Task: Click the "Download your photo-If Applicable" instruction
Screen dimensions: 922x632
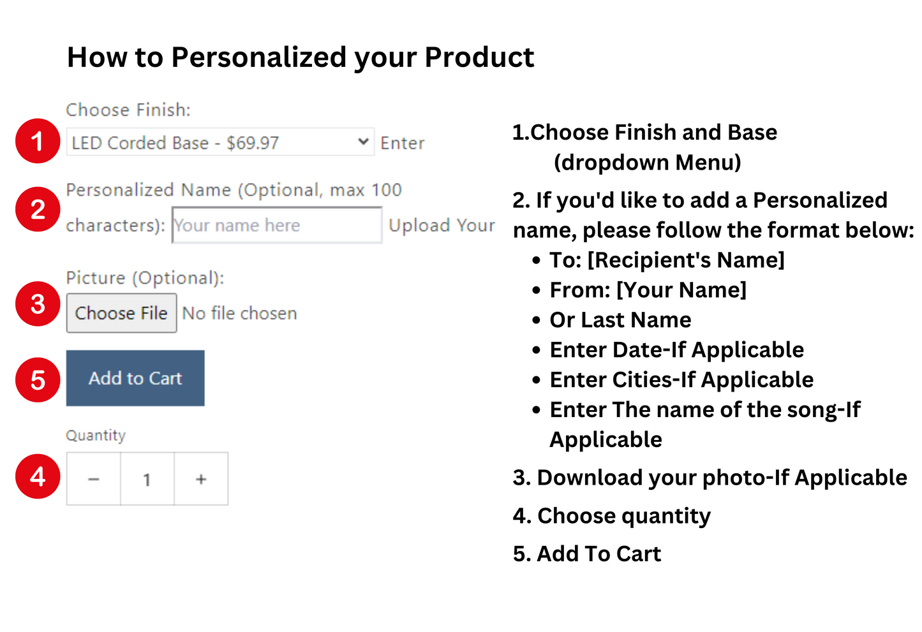Action: click(x=710, y=478)
